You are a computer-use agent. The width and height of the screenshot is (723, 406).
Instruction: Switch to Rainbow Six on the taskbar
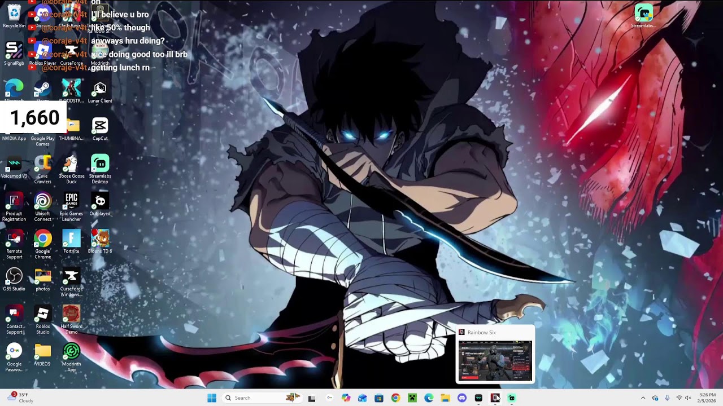pyautogui.click(x=495, y=398)
